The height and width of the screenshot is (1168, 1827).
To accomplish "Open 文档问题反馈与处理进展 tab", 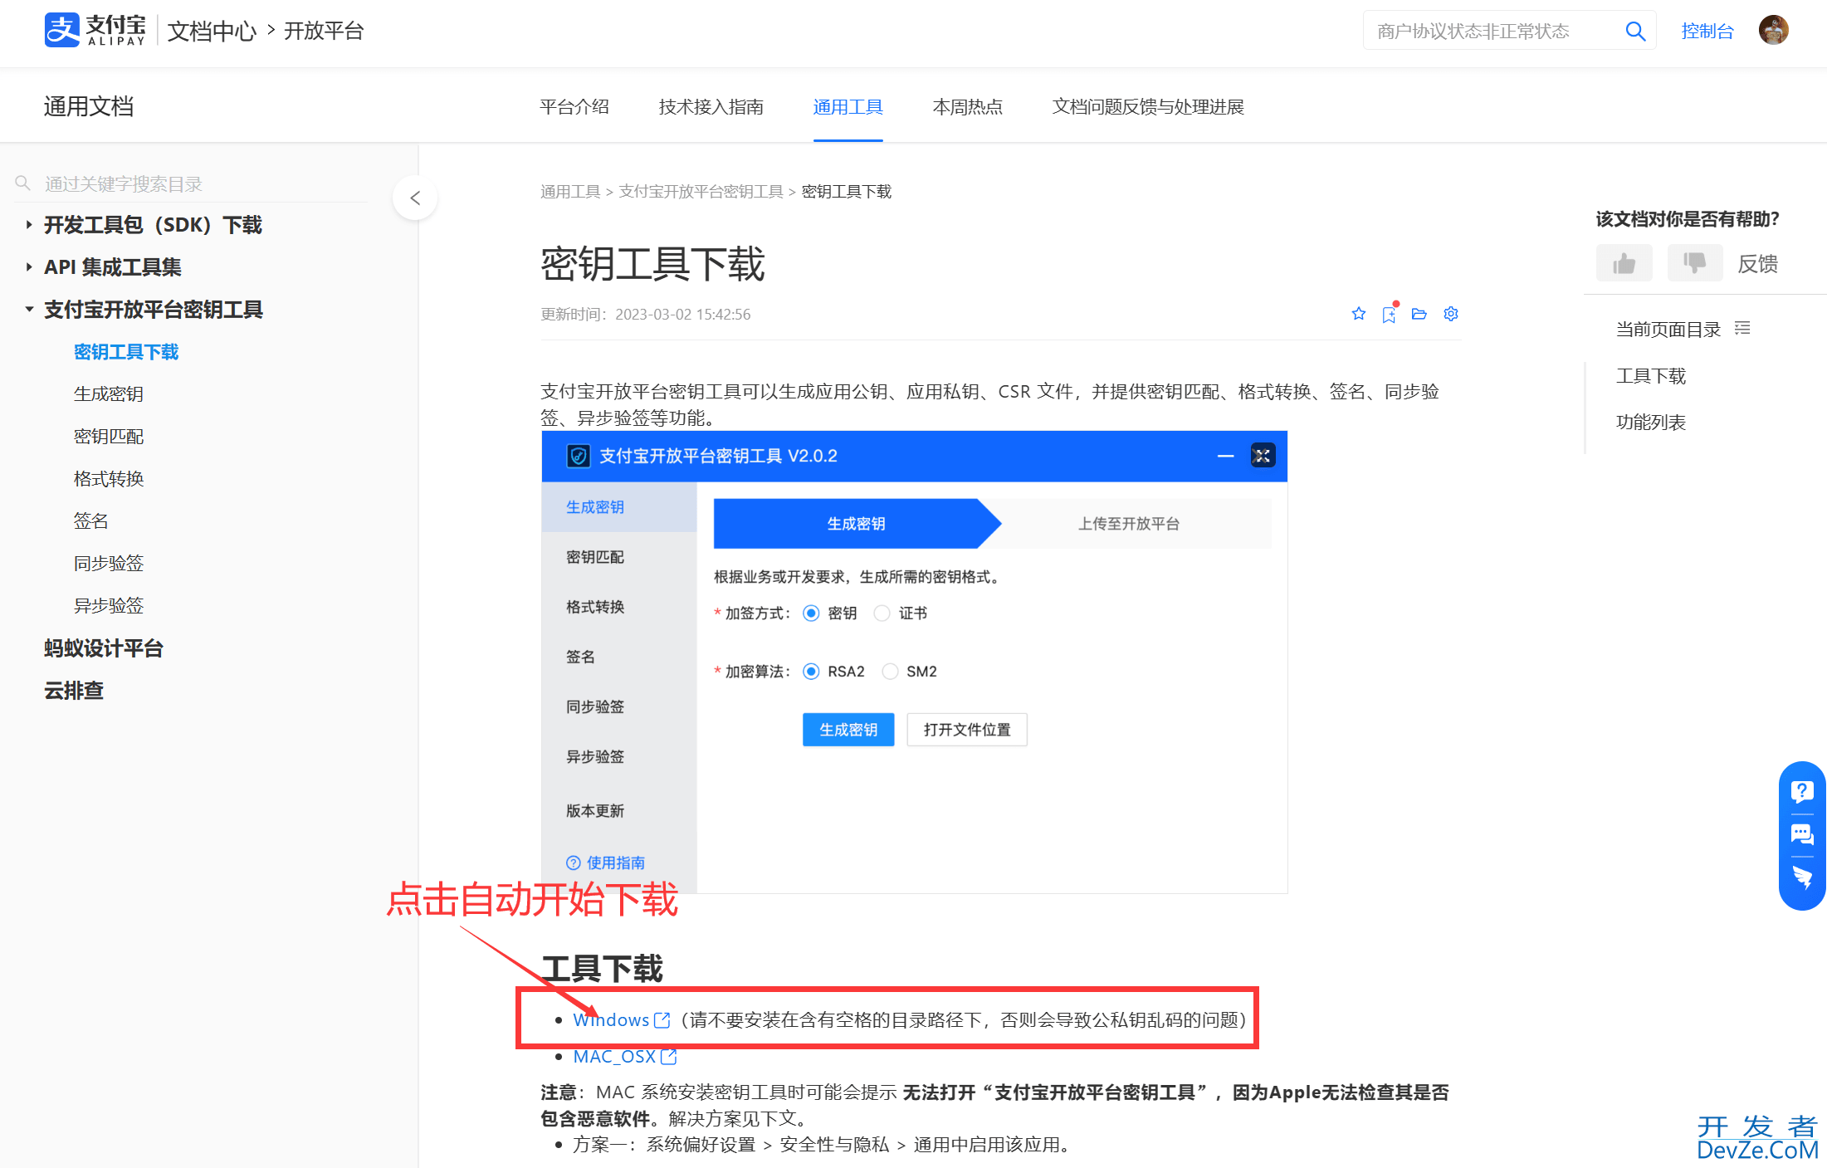I will click(1148, 107).
